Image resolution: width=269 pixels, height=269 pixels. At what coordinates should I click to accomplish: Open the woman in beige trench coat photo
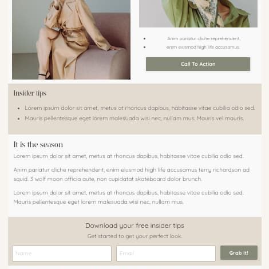(71, 39)
